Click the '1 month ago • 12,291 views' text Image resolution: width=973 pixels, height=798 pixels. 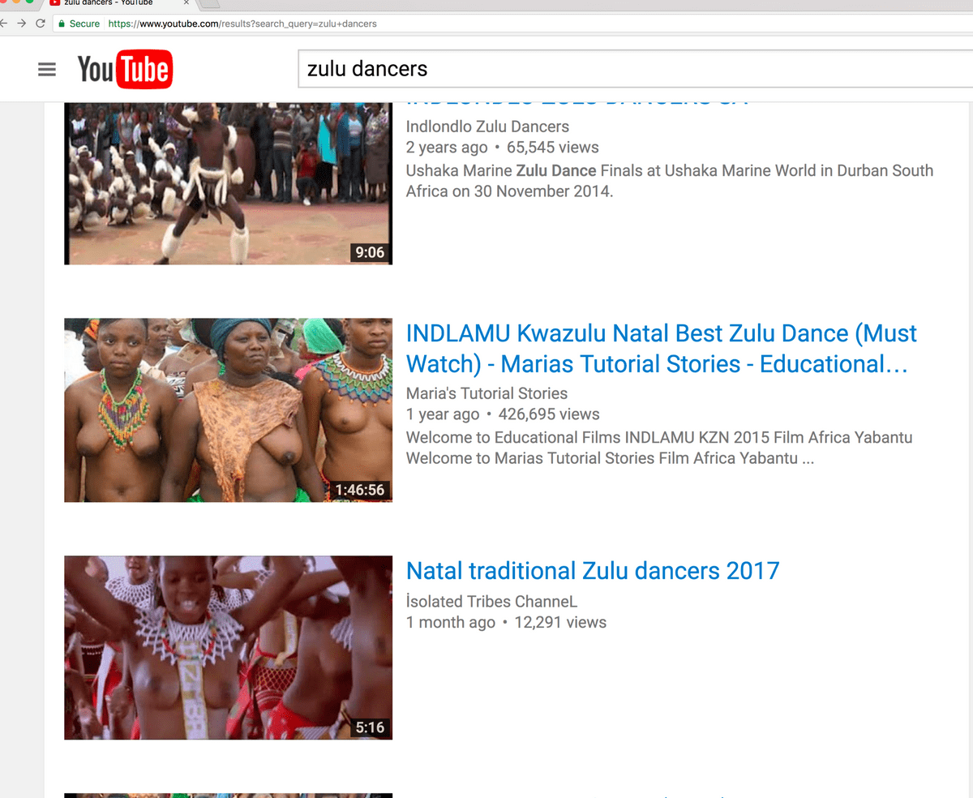[x=506, y=623]
